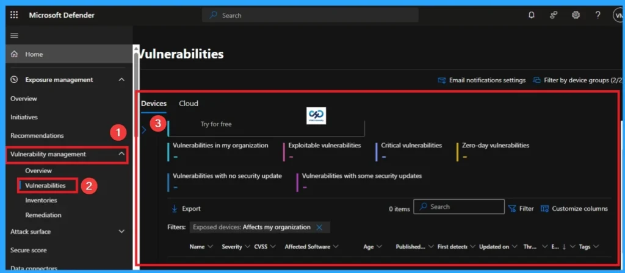
Task: Open Vulnerability management Overview
Action: tap(38, 171)
